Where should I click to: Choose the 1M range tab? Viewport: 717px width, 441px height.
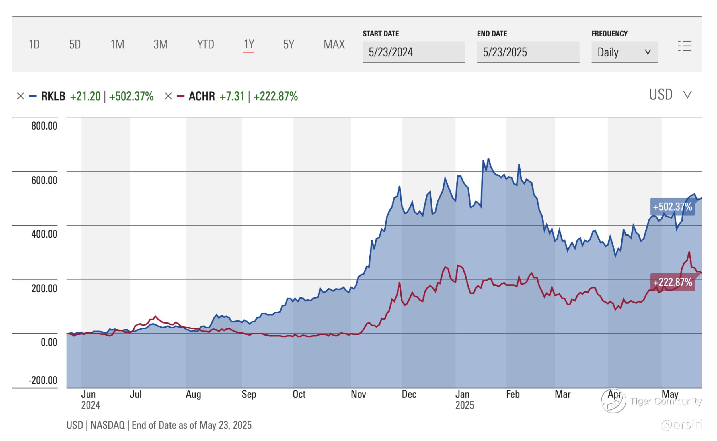117,45
